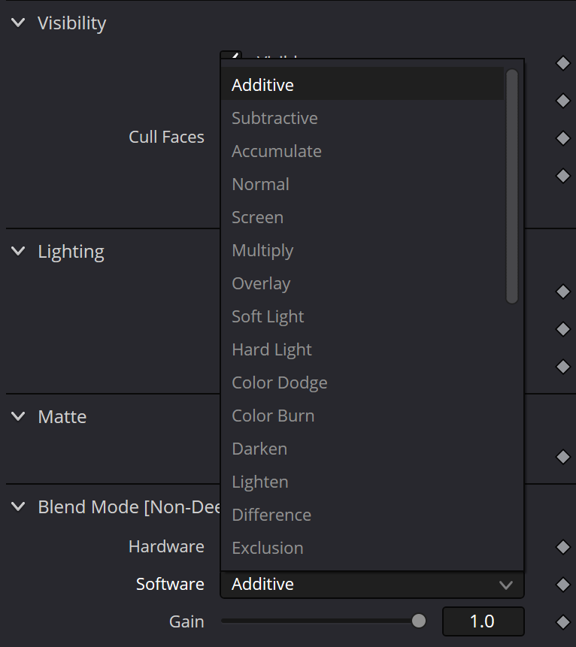
Task: Collapse the Matte section chevron
Action: (x=18, y=416)
